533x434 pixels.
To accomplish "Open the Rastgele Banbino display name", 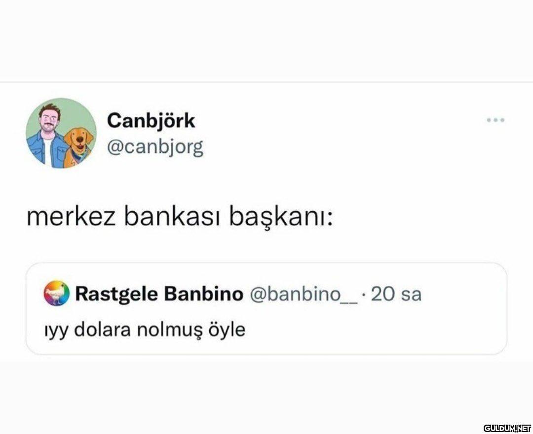I will coord(159,294).
